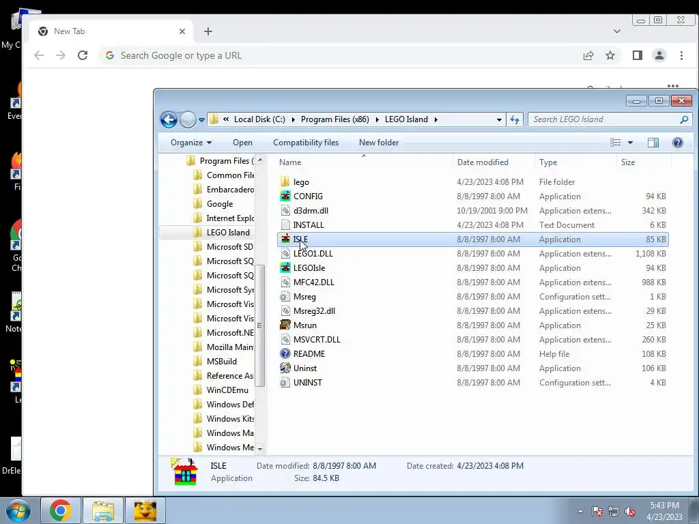Screen dimensions: 699x524
Task: Open Explorer help icon
Action: (678, 143)
